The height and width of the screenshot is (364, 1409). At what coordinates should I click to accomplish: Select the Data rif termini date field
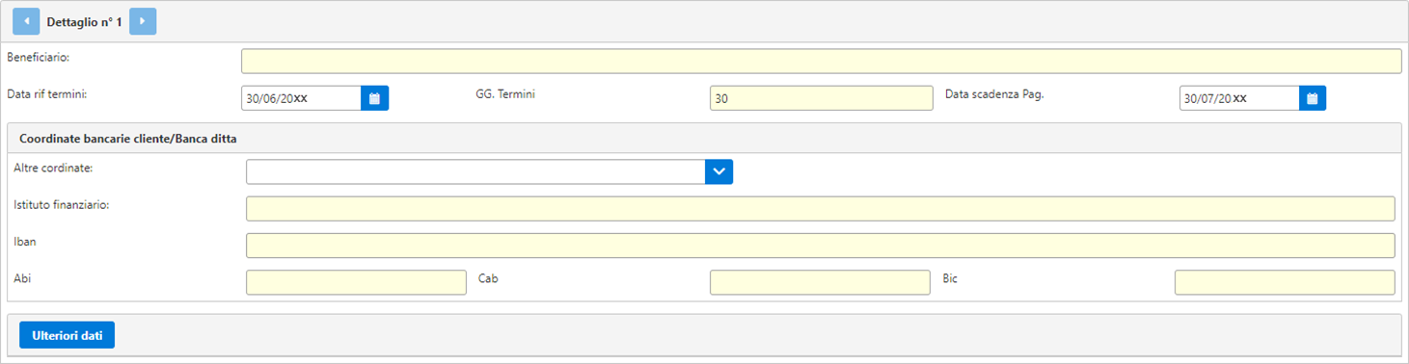[301, 98]
